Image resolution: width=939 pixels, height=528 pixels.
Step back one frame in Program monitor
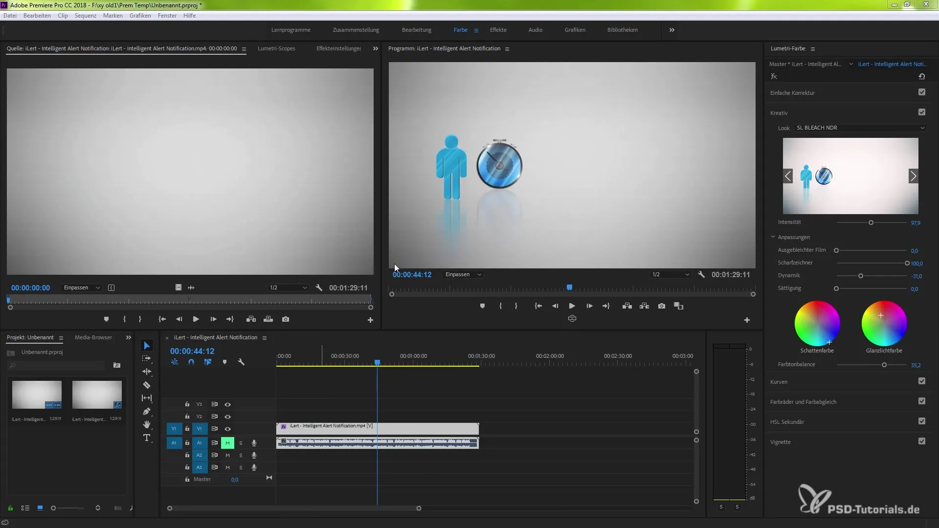click(555, 306)
